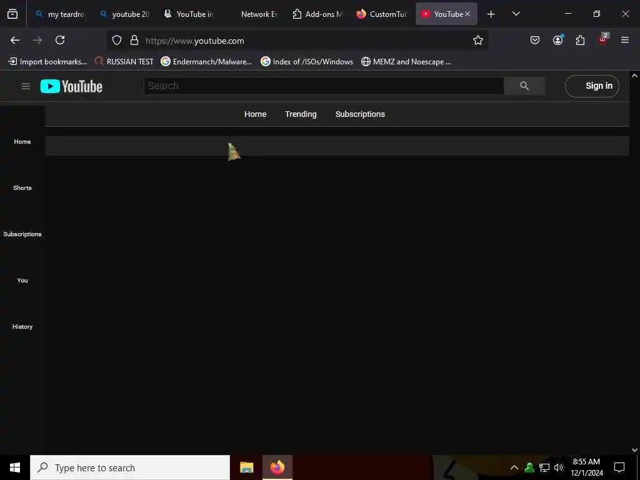Select Trending in top navigation bar
640x480 pixels.
pos(301,114)
